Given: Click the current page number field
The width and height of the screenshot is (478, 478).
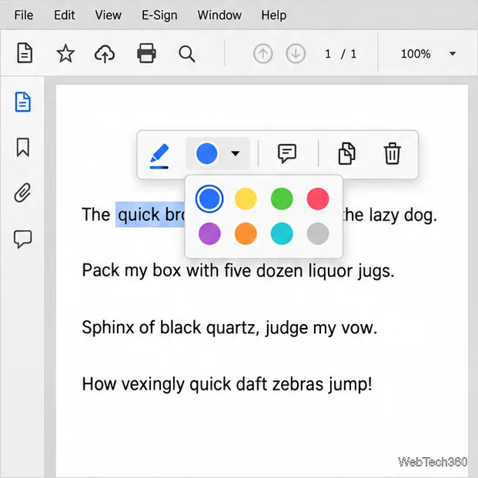Looking at the screenshot, I should tap(328, 54).
